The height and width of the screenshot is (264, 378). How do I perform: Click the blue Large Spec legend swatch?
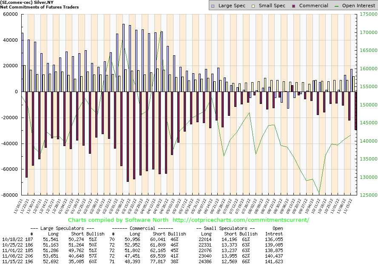tap(213, 6)
